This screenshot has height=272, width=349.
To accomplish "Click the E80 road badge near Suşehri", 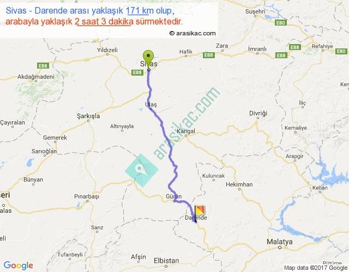I will [x=281, y=23].
